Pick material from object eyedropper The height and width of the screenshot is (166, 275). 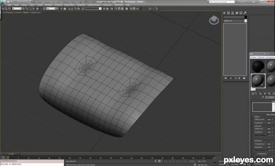(263, 97)
